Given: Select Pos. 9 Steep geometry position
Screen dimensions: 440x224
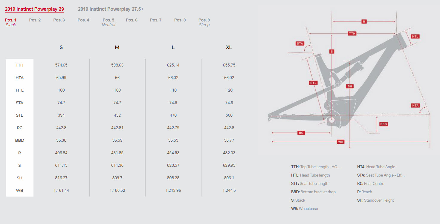Looking at the screenshot, I should coord(204,22).
